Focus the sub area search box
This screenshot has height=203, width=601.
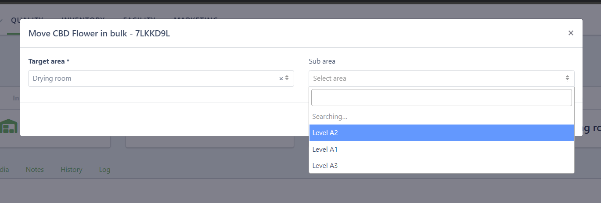click(x=441, y=97)
